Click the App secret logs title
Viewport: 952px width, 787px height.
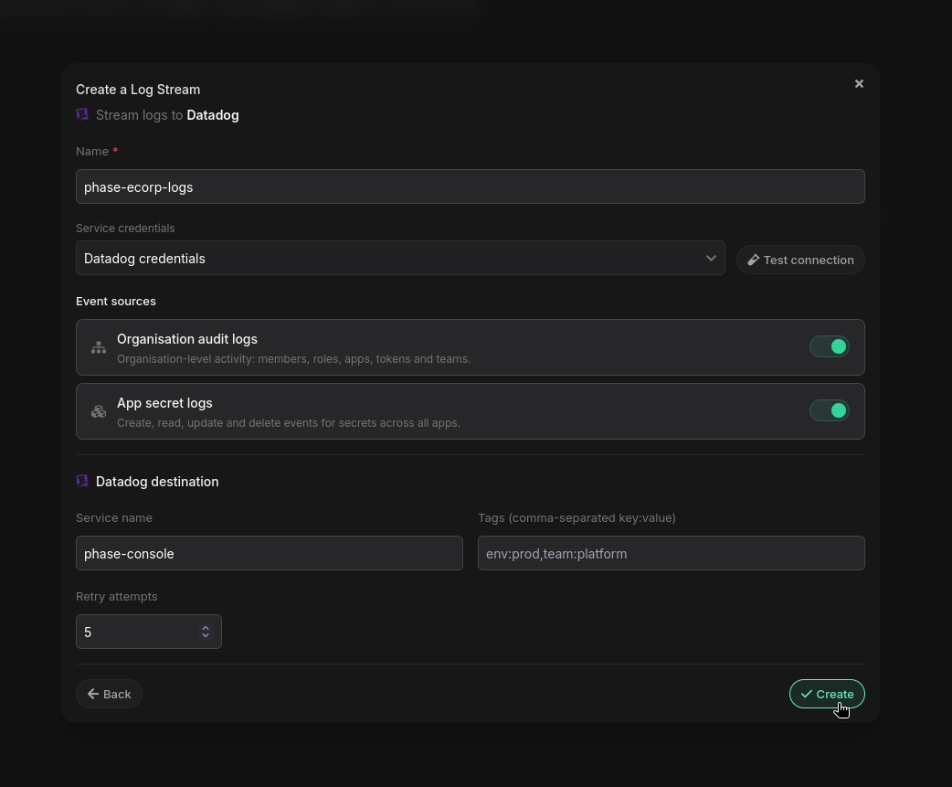click(164, 403)
